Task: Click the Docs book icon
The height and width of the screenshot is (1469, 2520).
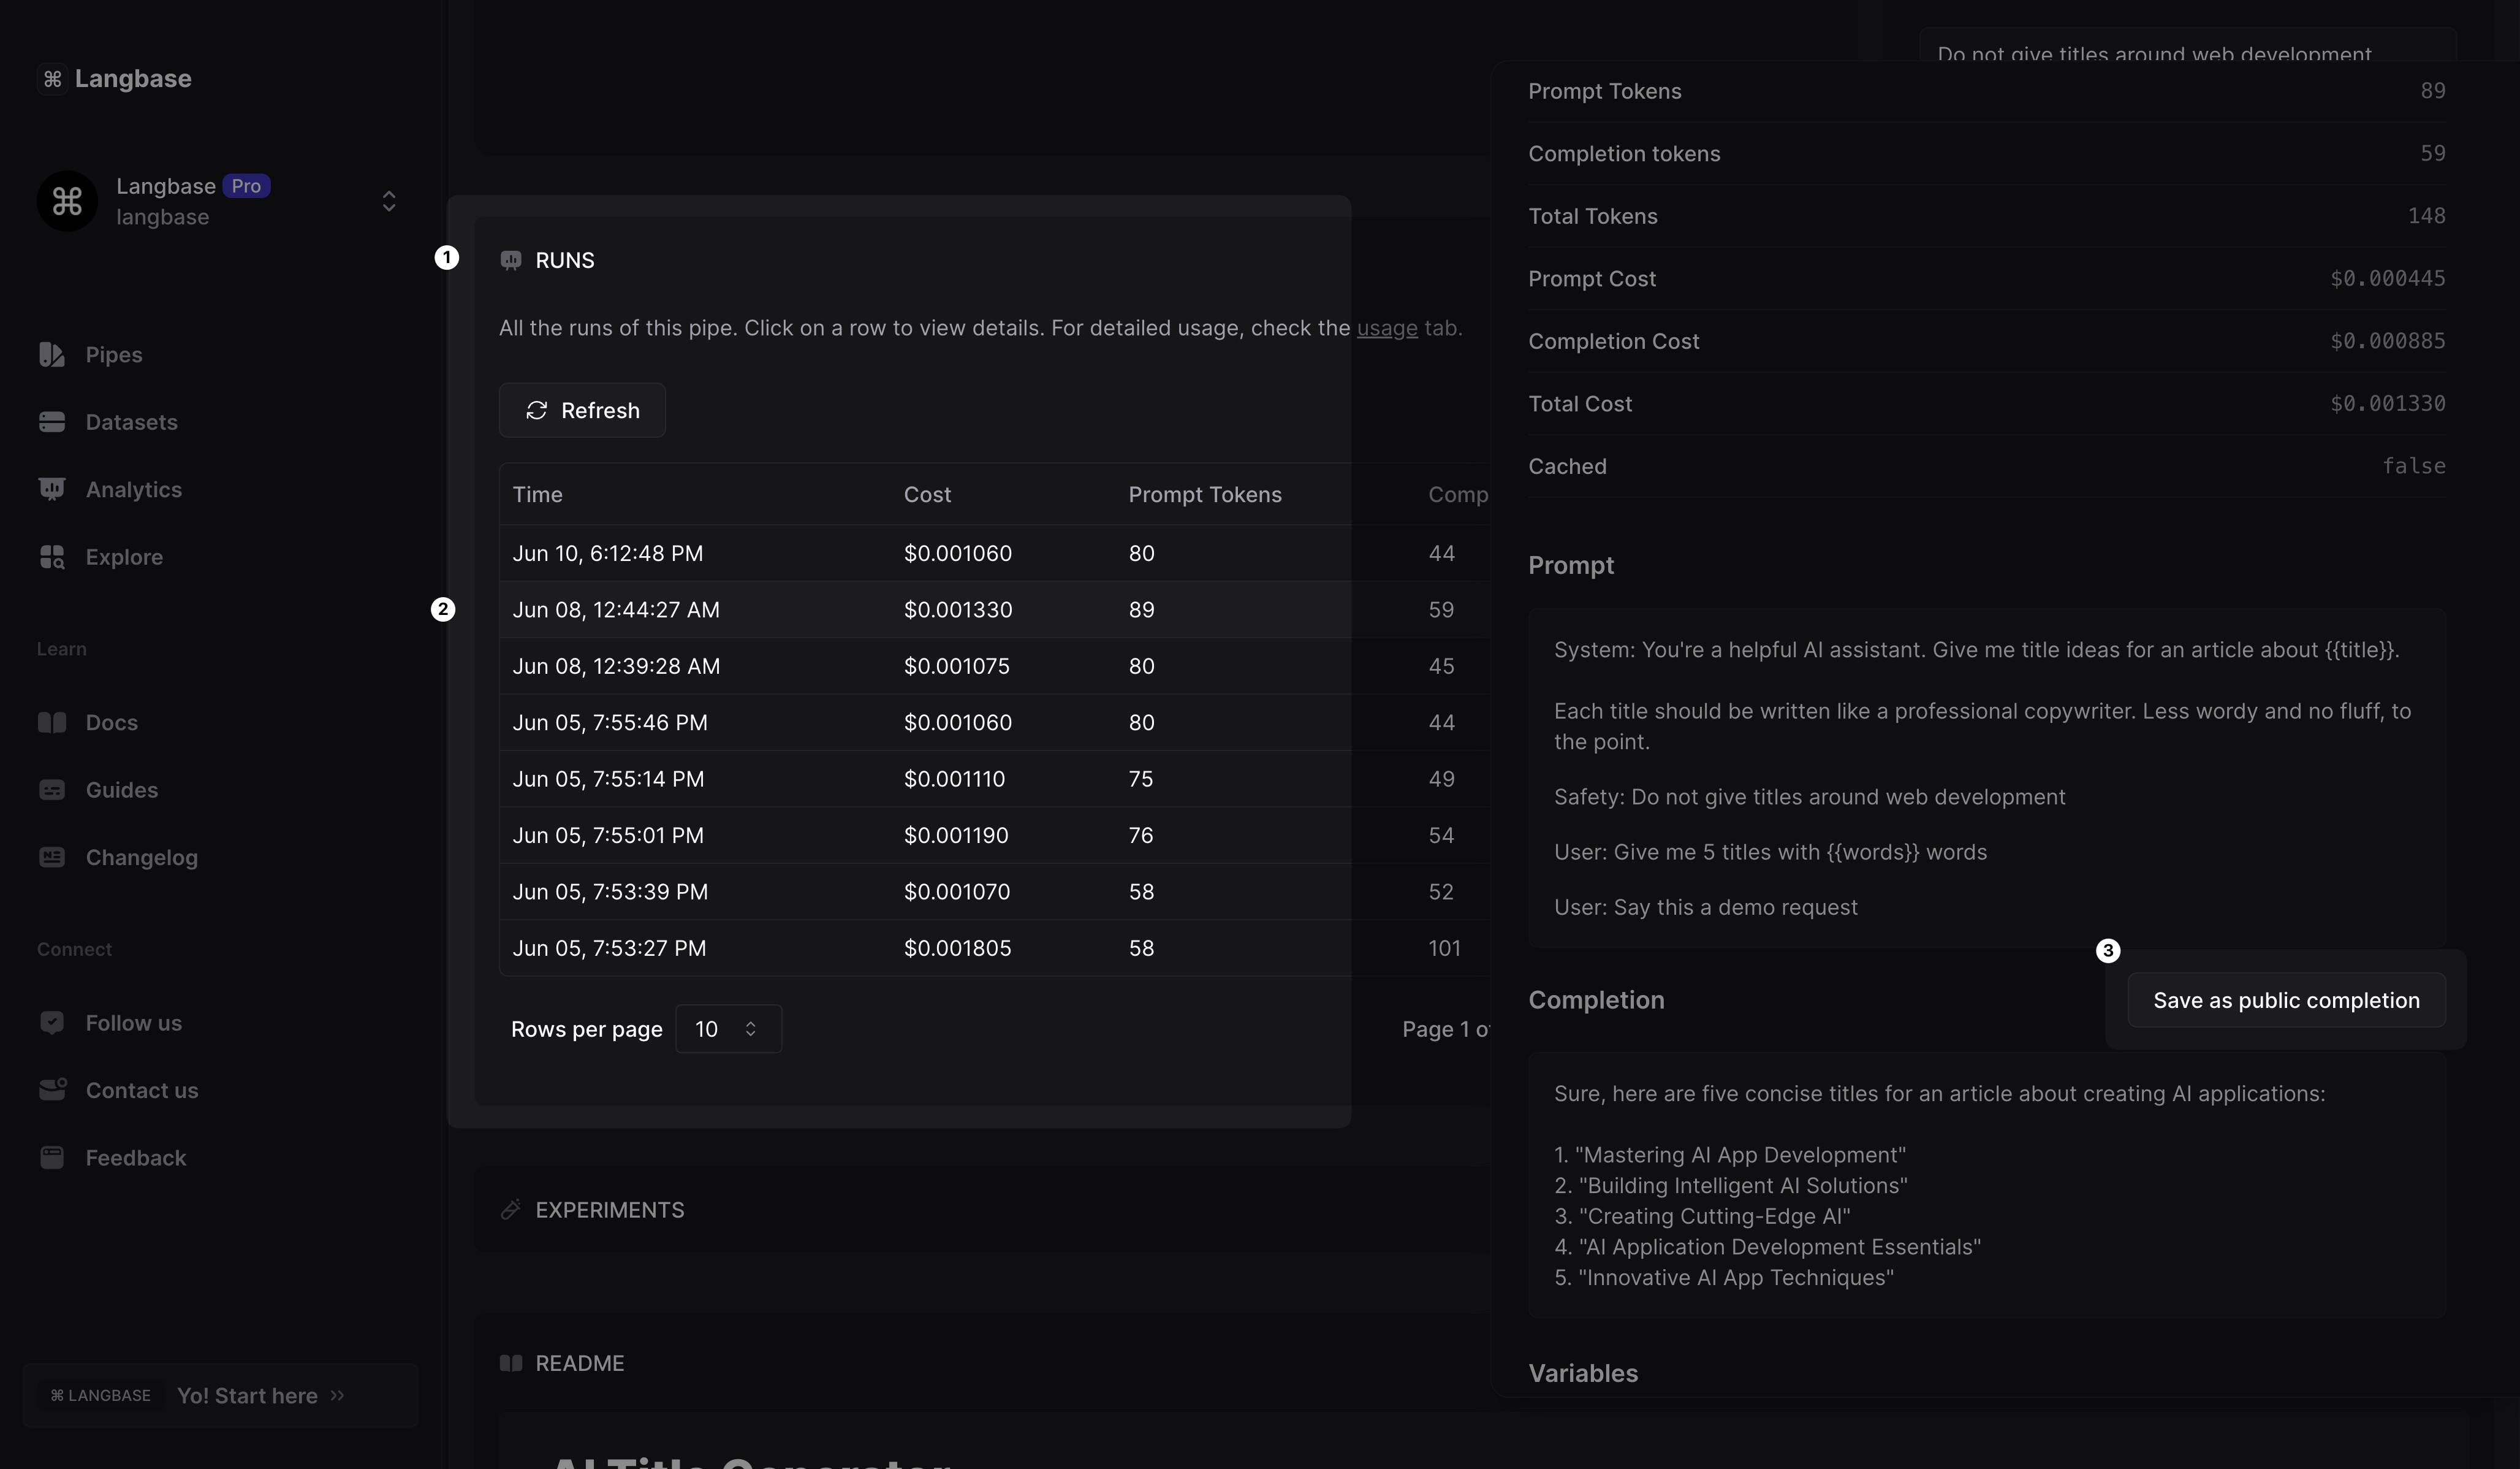Action: [52, 722]
